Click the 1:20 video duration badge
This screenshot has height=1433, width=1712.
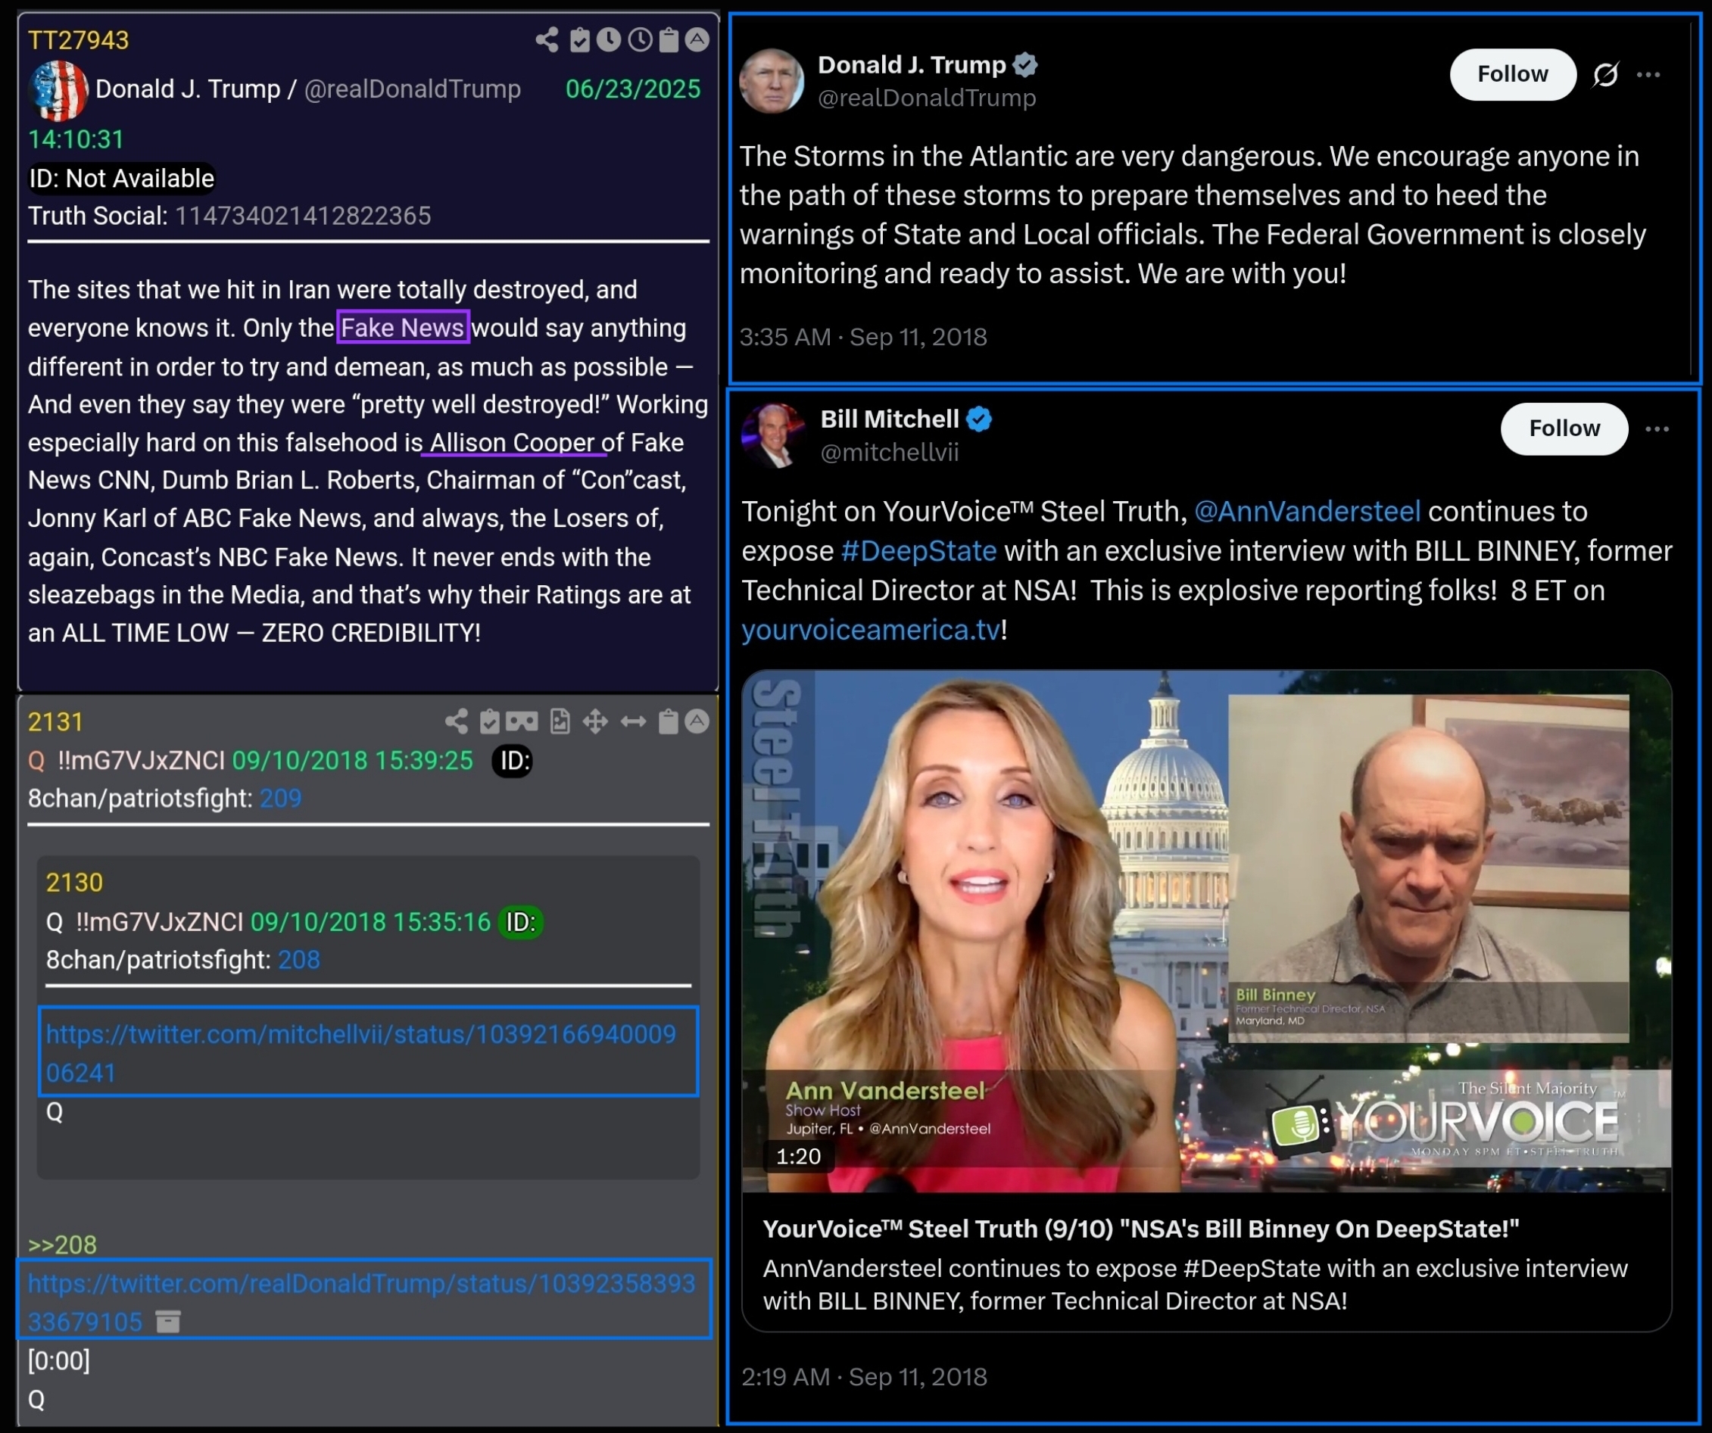[798, 1157]
